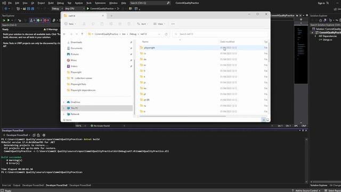
Task: Select Documents in File Explorer sidebar
Action: tap(76, 49)
